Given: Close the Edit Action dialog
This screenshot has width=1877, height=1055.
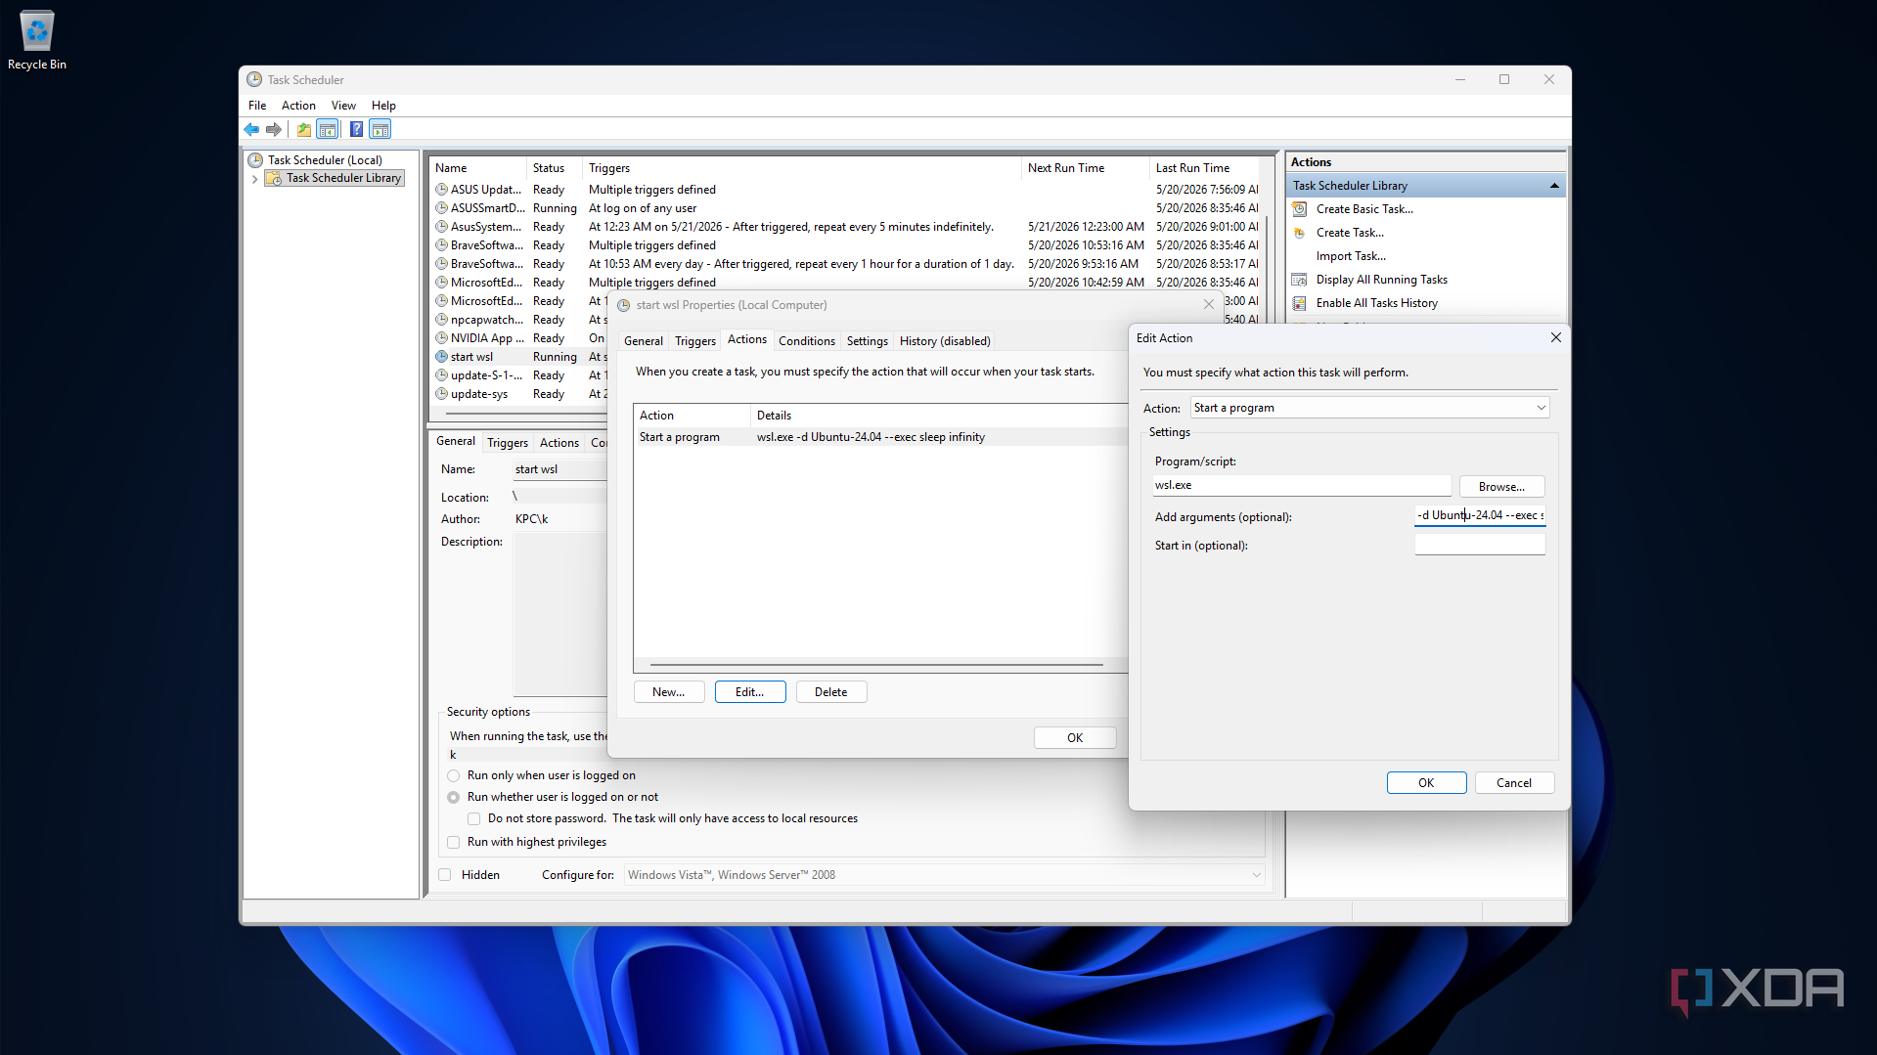Looking at the screenshot, I should pos(1555,337).
